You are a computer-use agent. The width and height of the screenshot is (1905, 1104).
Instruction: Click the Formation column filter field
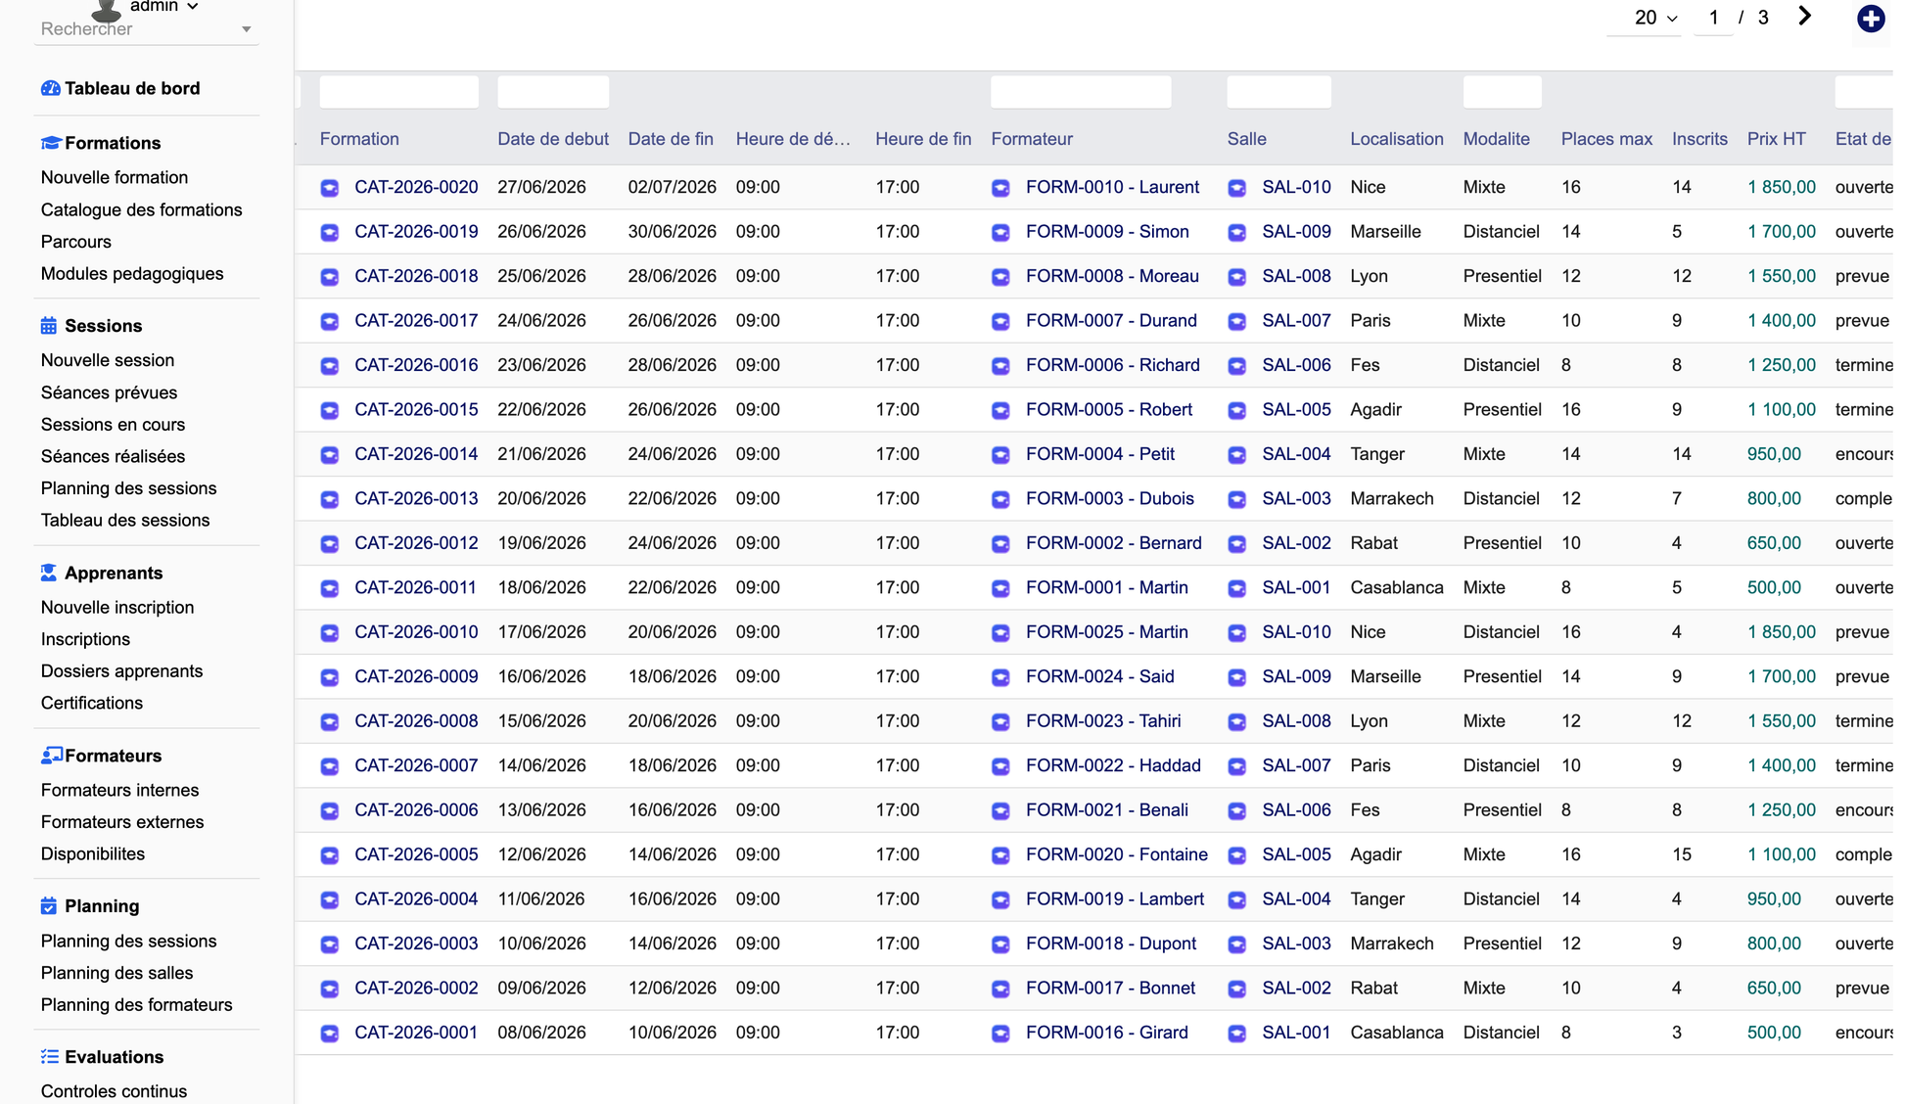pyautogui.click(x=399, y=92)
